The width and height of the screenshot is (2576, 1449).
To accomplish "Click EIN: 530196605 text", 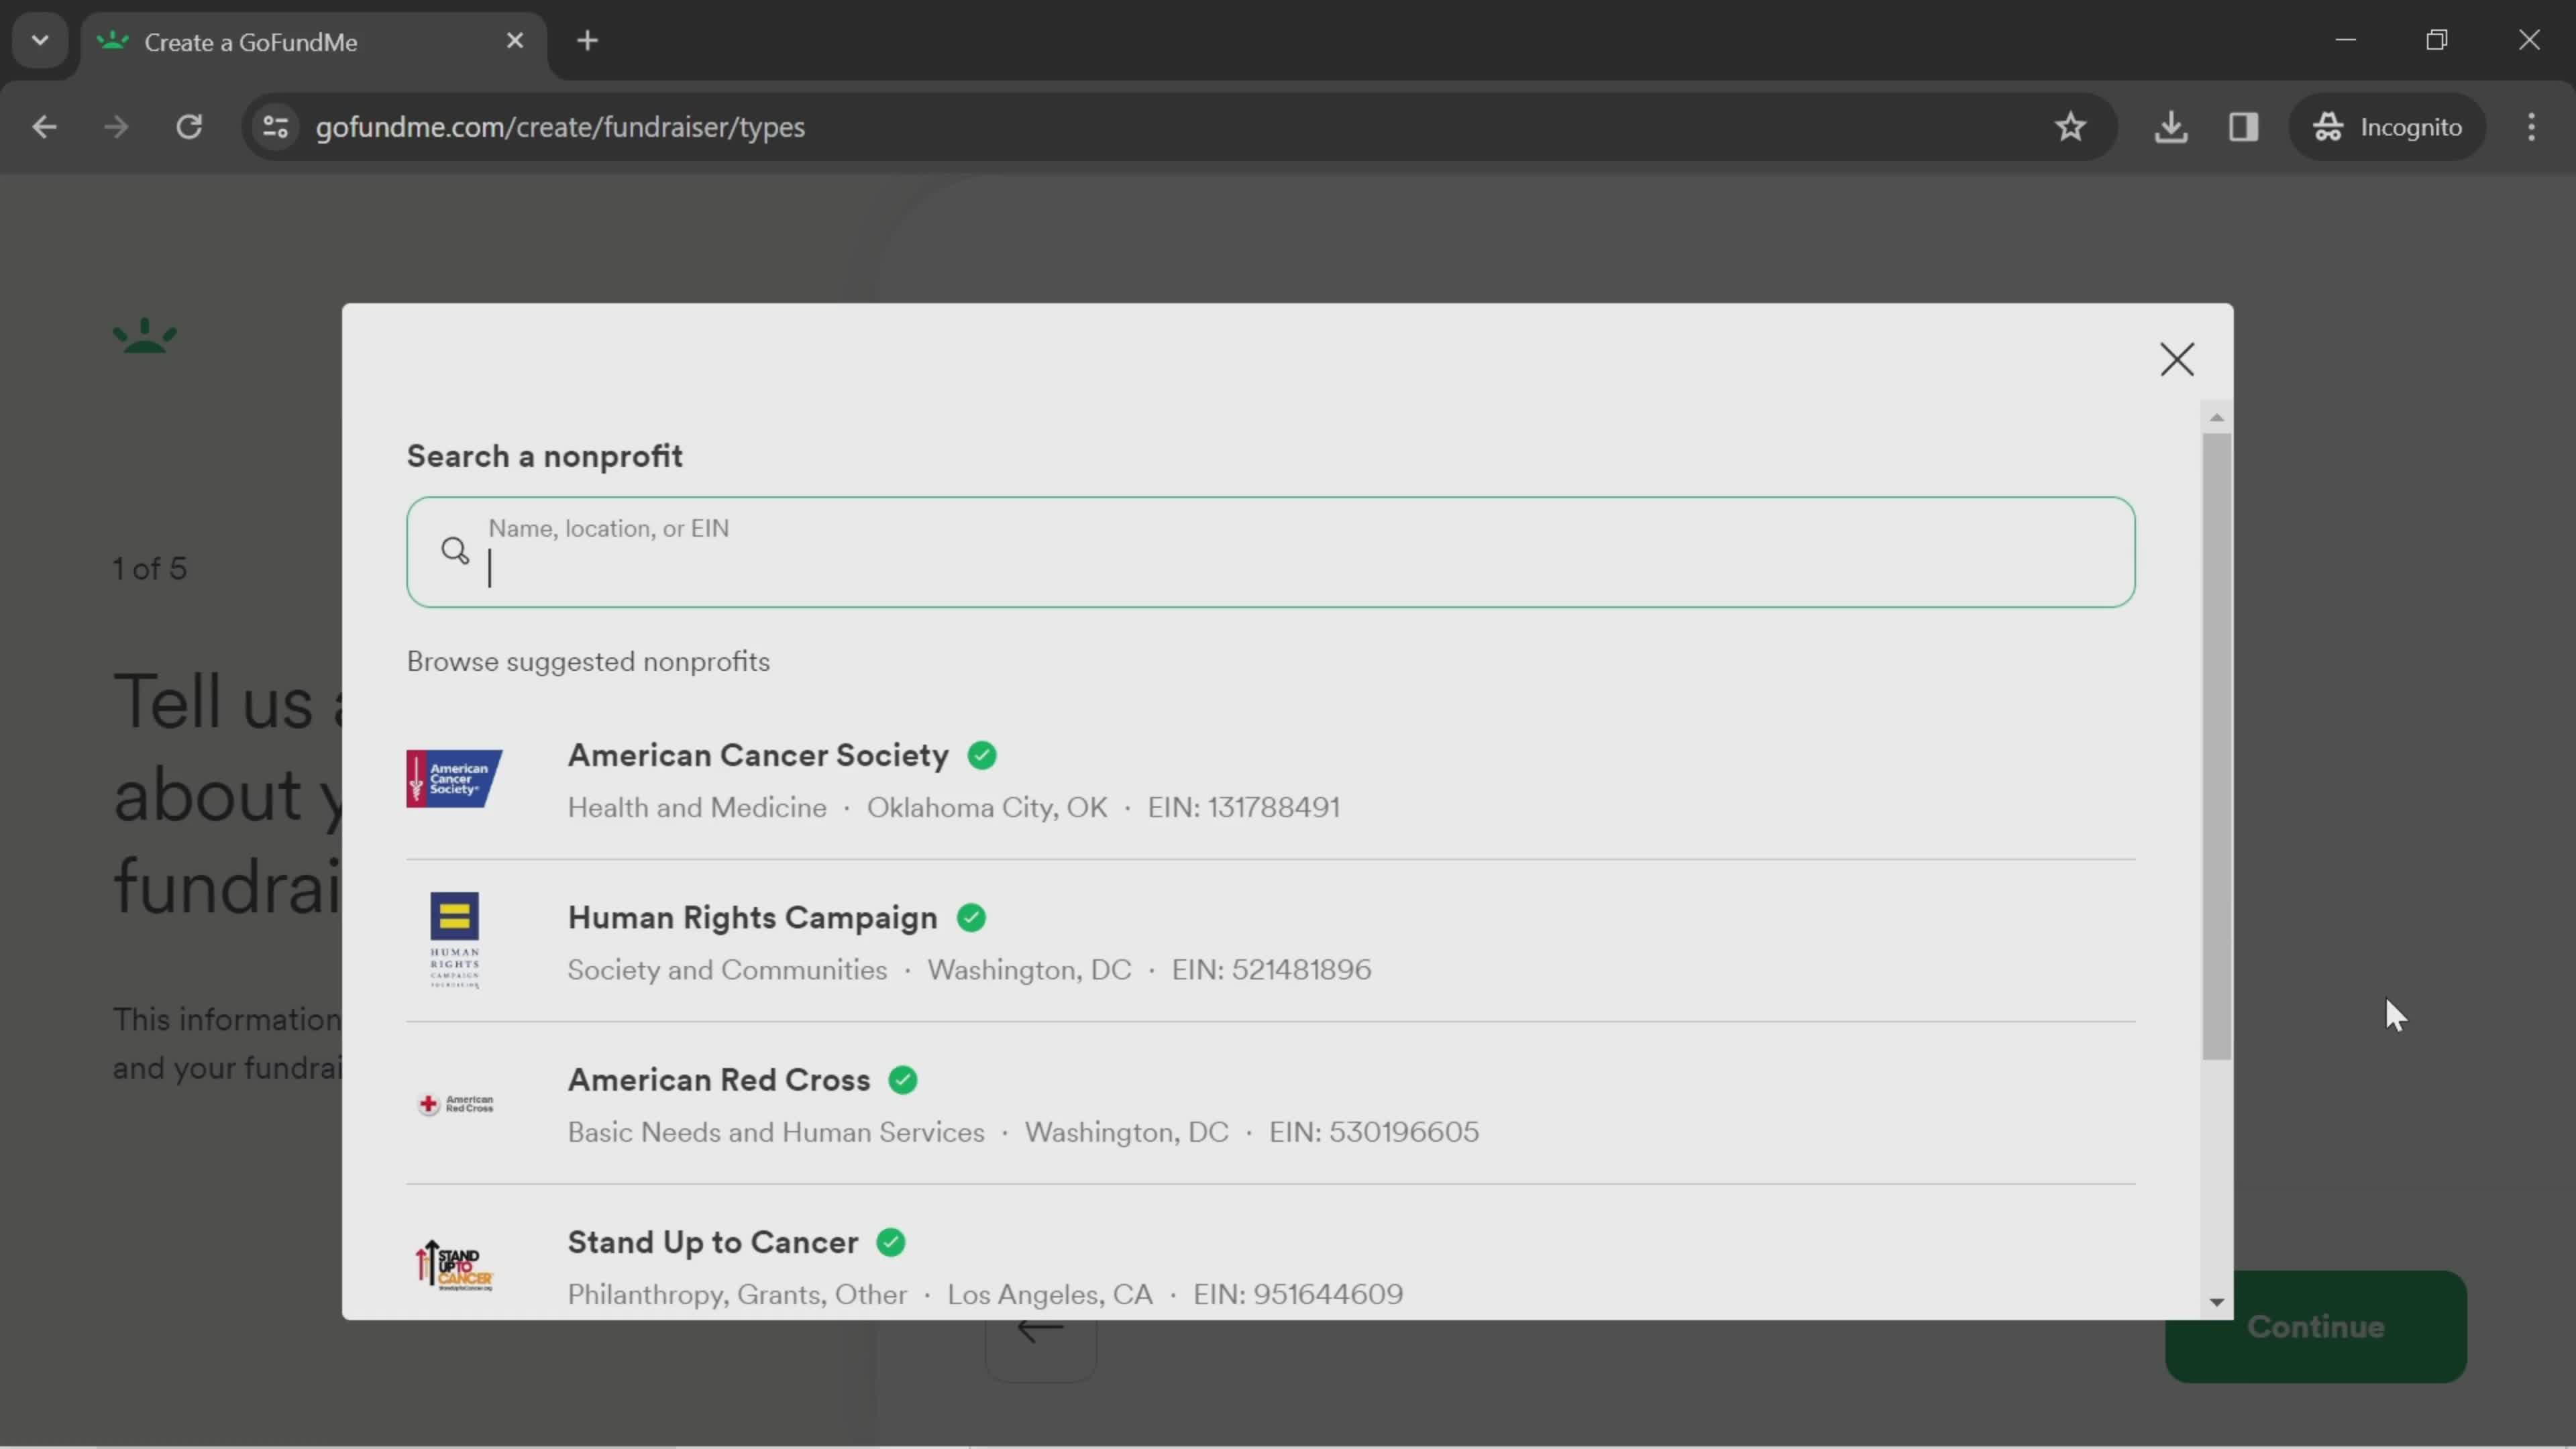I will click(x=1373, y=1133).
